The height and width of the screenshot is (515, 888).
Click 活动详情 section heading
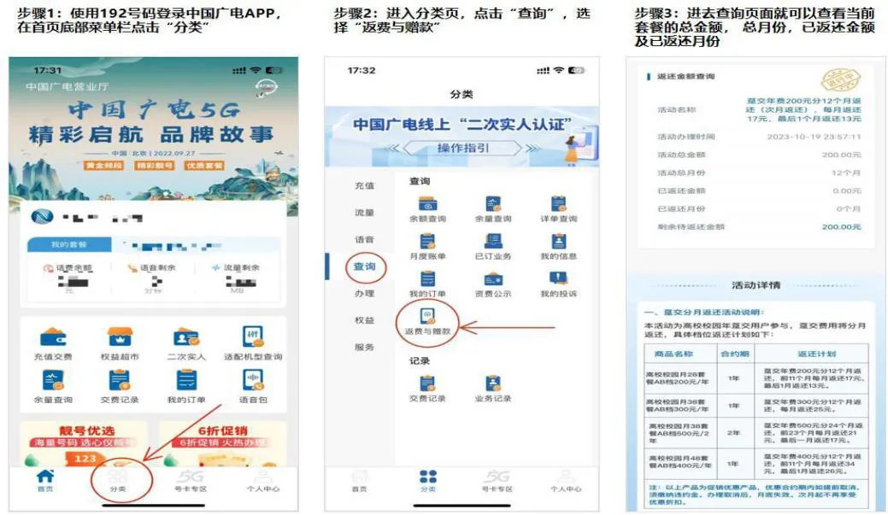pyautogui.click(x=756, y=284)
